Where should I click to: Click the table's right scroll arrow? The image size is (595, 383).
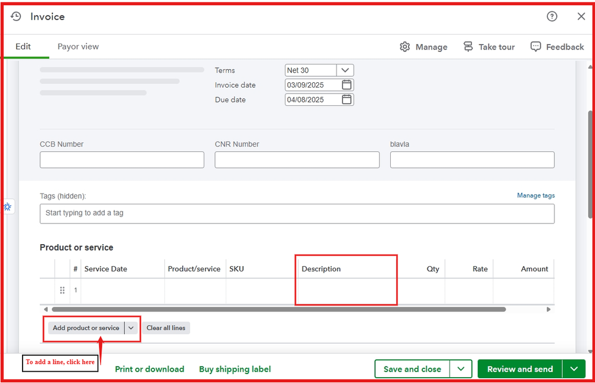pos(549,309)
